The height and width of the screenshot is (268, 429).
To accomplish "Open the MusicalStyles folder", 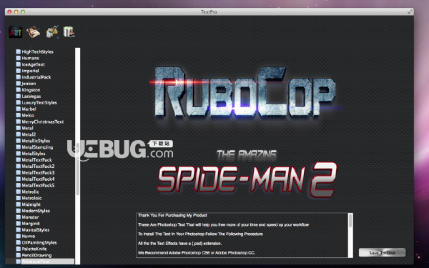I will (33, 229).
